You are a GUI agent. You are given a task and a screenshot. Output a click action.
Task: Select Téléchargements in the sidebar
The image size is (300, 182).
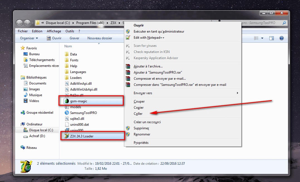pyautogui.click(x=42, y=60)
